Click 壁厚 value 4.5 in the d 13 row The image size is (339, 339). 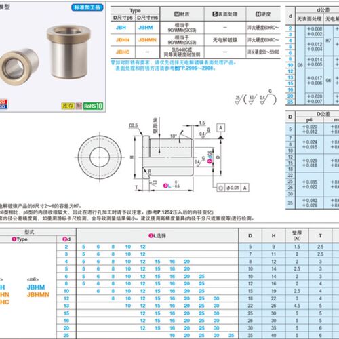[297, 306]
